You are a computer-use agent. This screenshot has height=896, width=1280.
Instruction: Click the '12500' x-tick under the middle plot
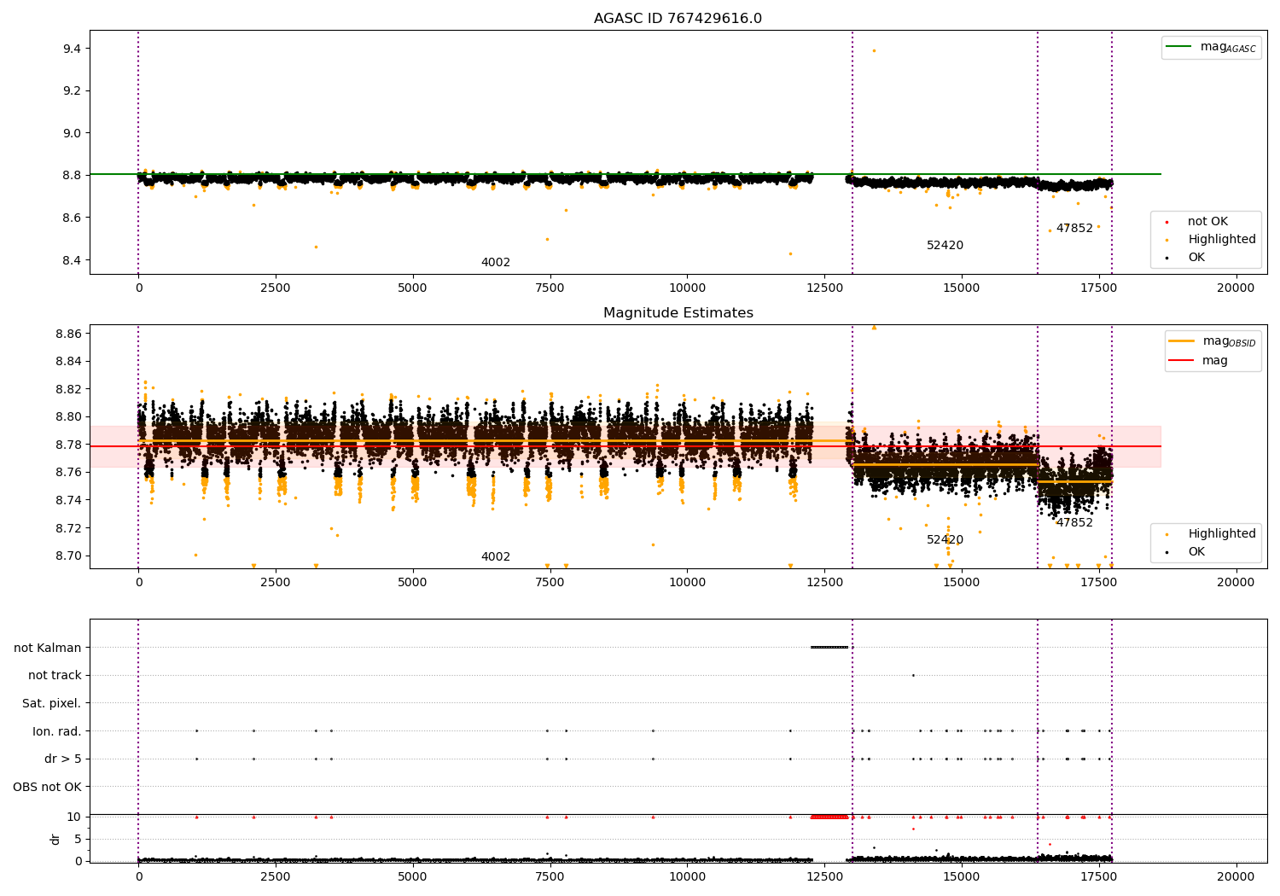pyautogui.click(x=824, y=583)
